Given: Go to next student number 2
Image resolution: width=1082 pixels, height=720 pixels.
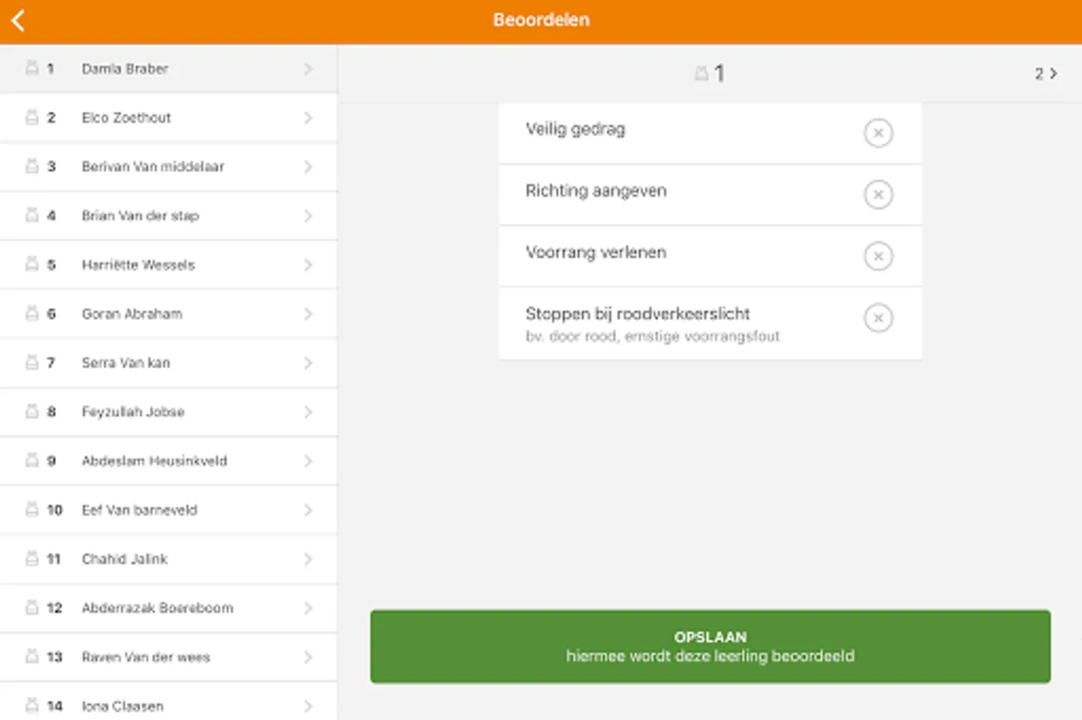Looking at the screenshot, I should point(1045,74).
